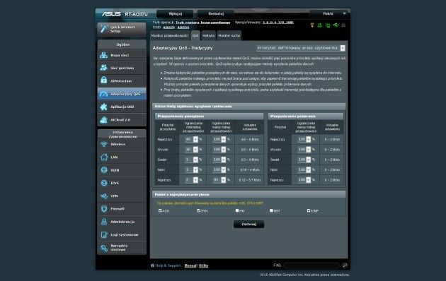Open the operation mode router link
The height and width of the screenshot is (281, 446).
(x=202, y=23)
